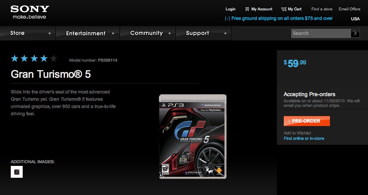The image size is (368, 195).
Task: Click the first blue rating star
Action: pos(15,59)
